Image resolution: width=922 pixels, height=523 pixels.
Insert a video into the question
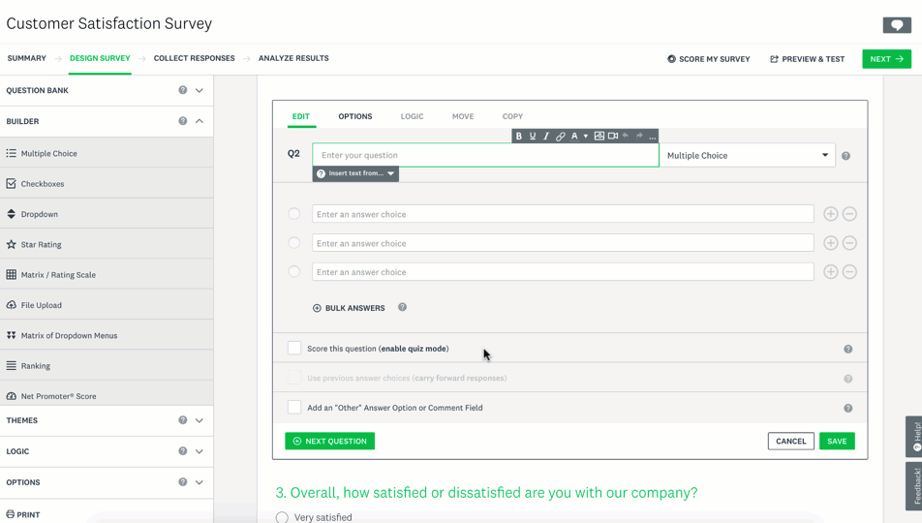[613, 137]
